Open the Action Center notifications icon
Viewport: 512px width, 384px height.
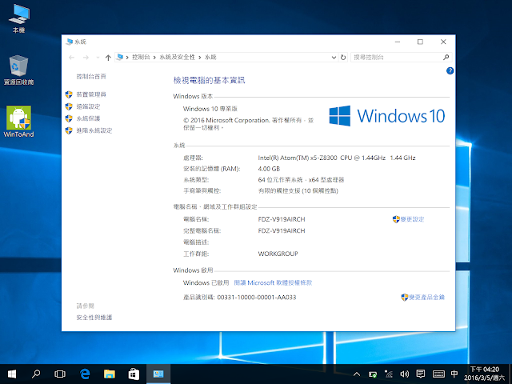[x=421, y=374]
